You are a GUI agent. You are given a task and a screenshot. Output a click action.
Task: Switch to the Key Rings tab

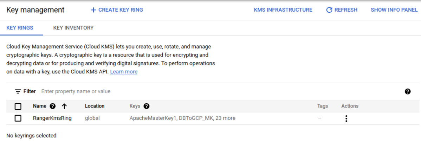tap(20, 28)
